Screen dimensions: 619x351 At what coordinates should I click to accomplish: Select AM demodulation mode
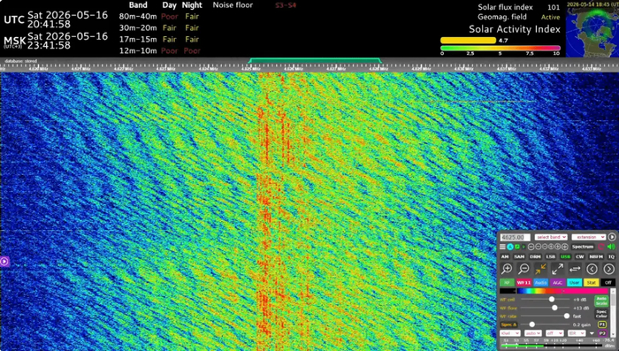tap(505, 256)
